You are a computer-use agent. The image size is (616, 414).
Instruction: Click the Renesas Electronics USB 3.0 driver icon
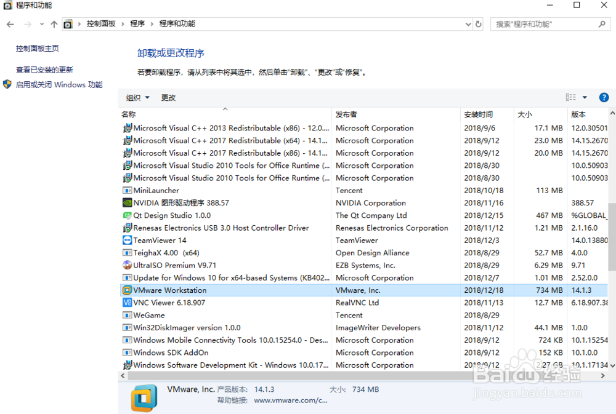click(127, 228)
